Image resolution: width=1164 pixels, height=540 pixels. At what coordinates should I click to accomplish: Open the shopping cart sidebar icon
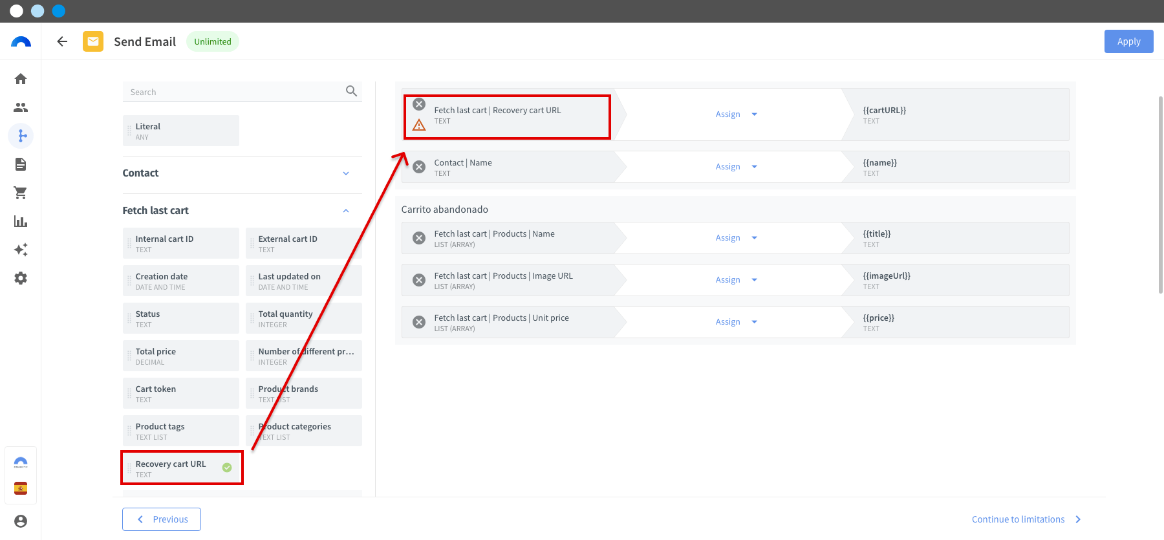21,193
